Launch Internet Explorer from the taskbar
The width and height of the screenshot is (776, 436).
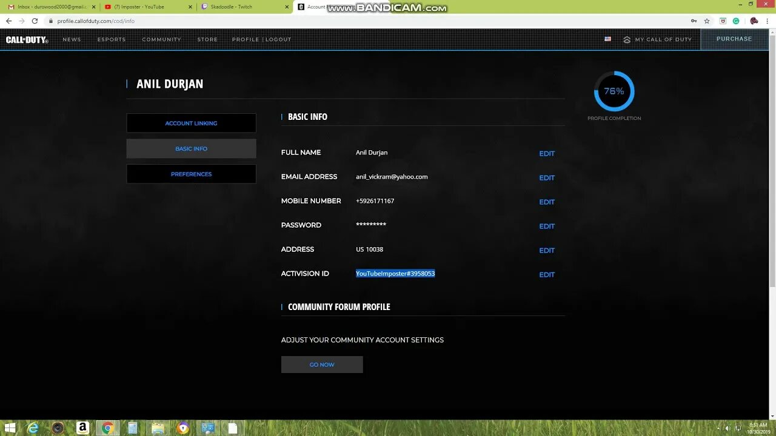point(33,428)
